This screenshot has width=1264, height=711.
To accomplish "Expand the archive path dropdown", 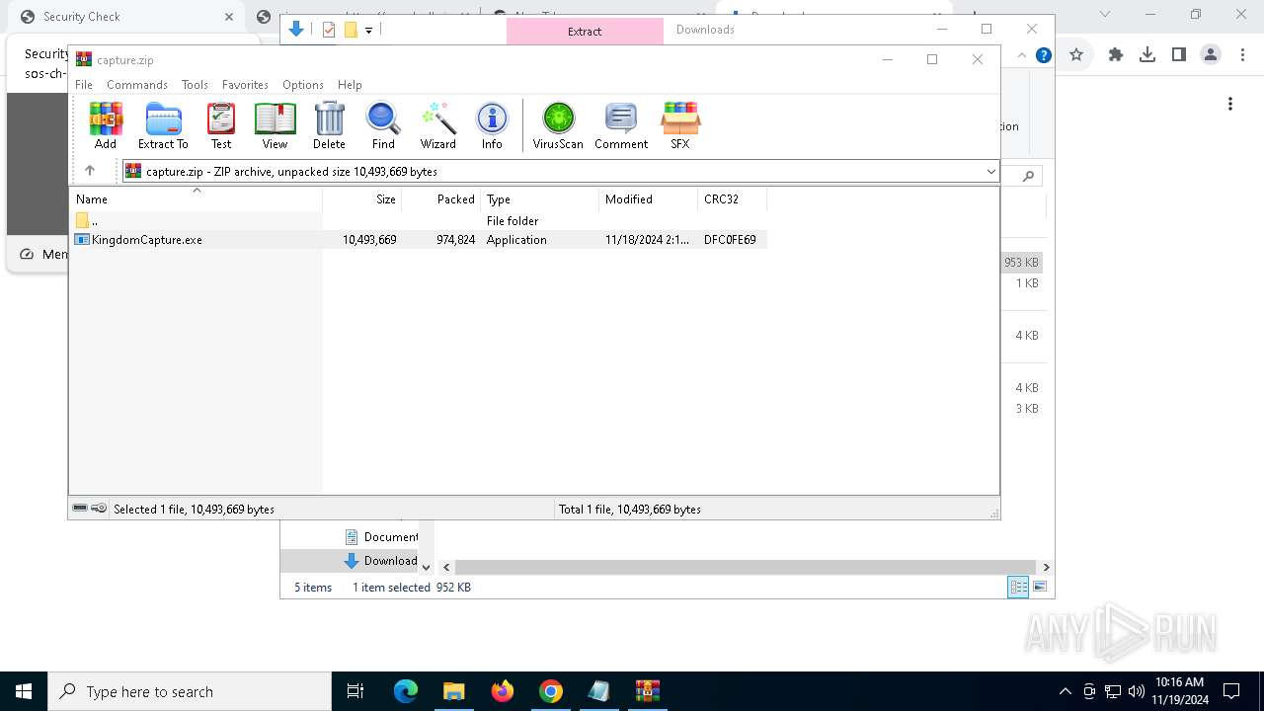I will [x=990, y=172].
